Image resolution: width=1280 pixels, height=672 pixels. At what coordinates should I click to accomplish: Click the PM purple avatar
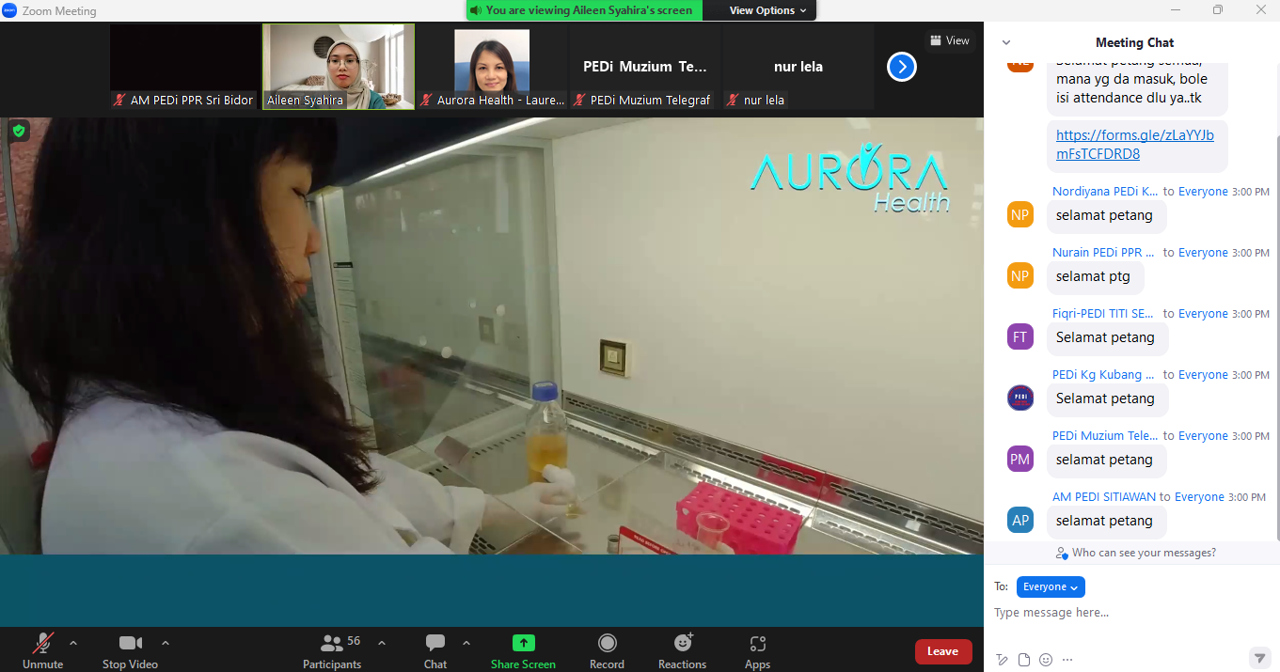1019,459
